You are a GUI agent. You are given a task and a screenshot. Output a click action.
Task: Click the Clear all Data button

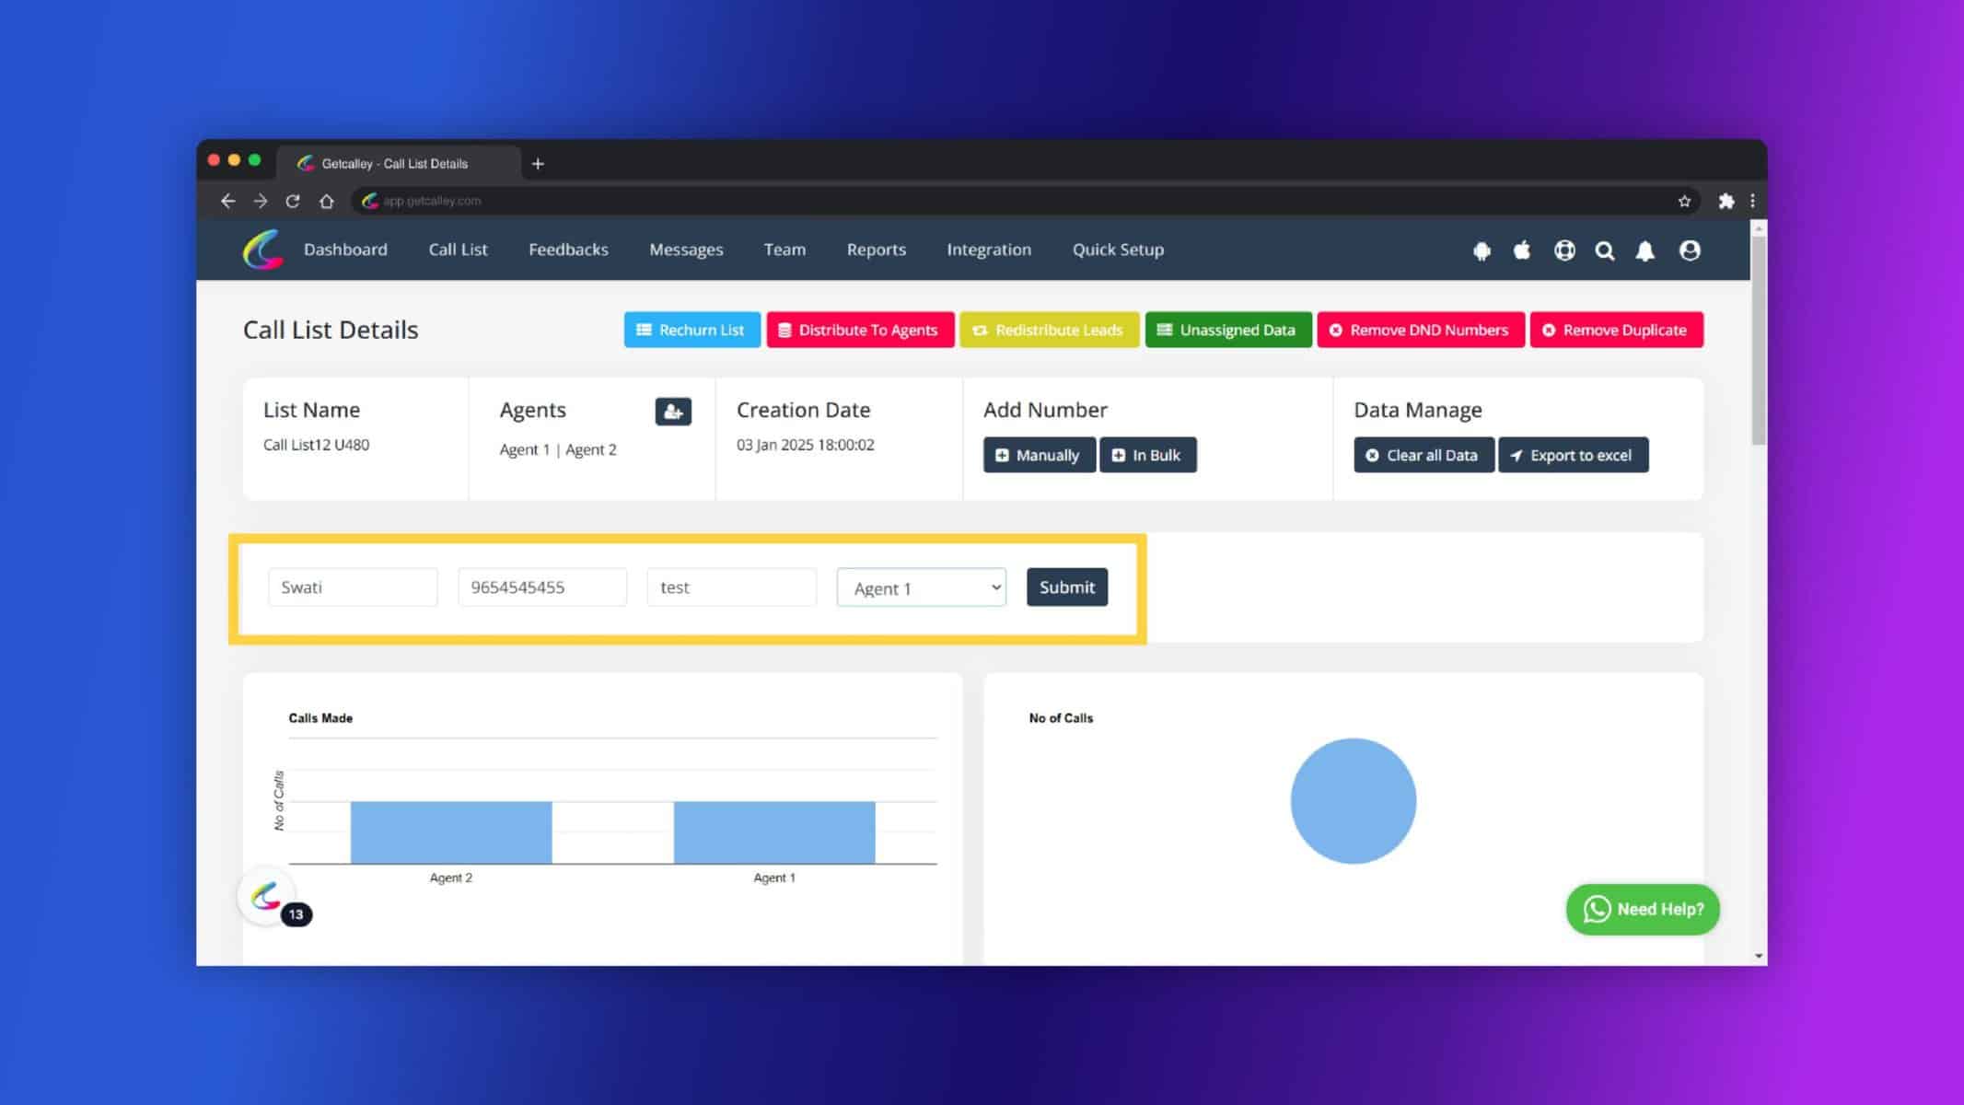(1424, 455)
